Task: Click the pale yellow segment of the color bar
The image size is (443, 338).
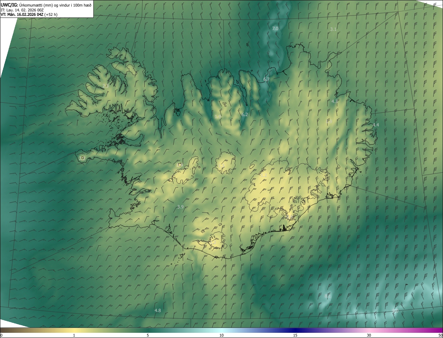Action: (74, 330)
